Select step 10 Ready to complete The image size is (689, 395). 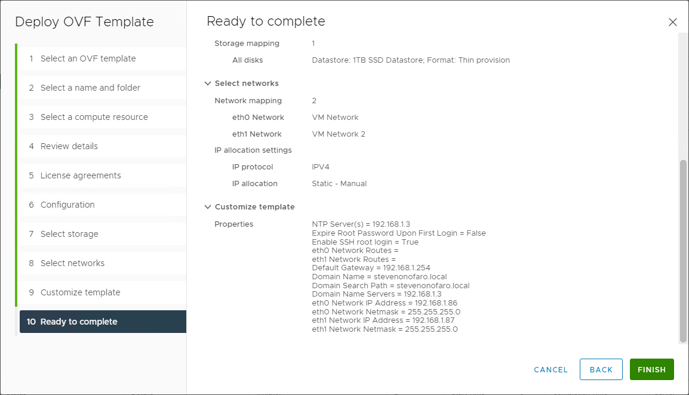click(x=79, y=322)
